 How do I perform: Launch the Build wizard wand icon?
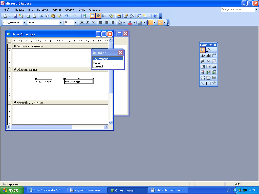132,16
